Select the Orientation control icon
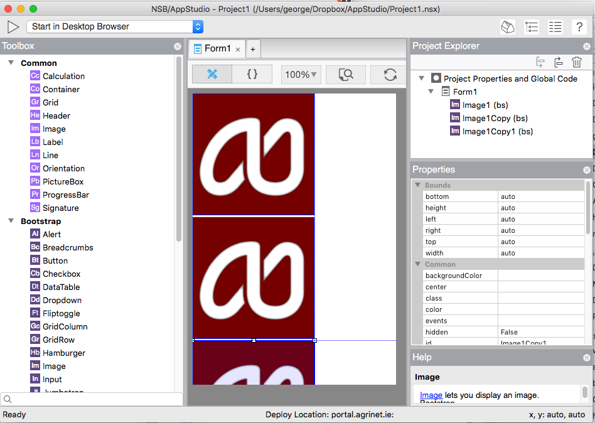The image size is (595, 423). [35, 168]
